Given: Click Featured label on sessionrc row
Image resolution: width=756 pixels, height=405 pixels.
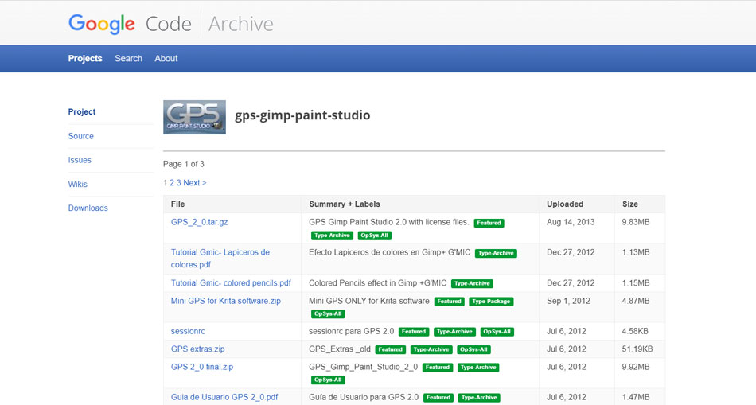Looking at the screenshot, I should [x=414, y=332].
